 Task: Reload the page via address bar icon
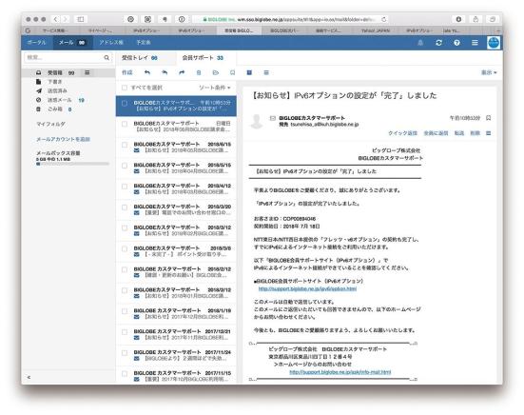pyautogui.click(x=383, y=19)
